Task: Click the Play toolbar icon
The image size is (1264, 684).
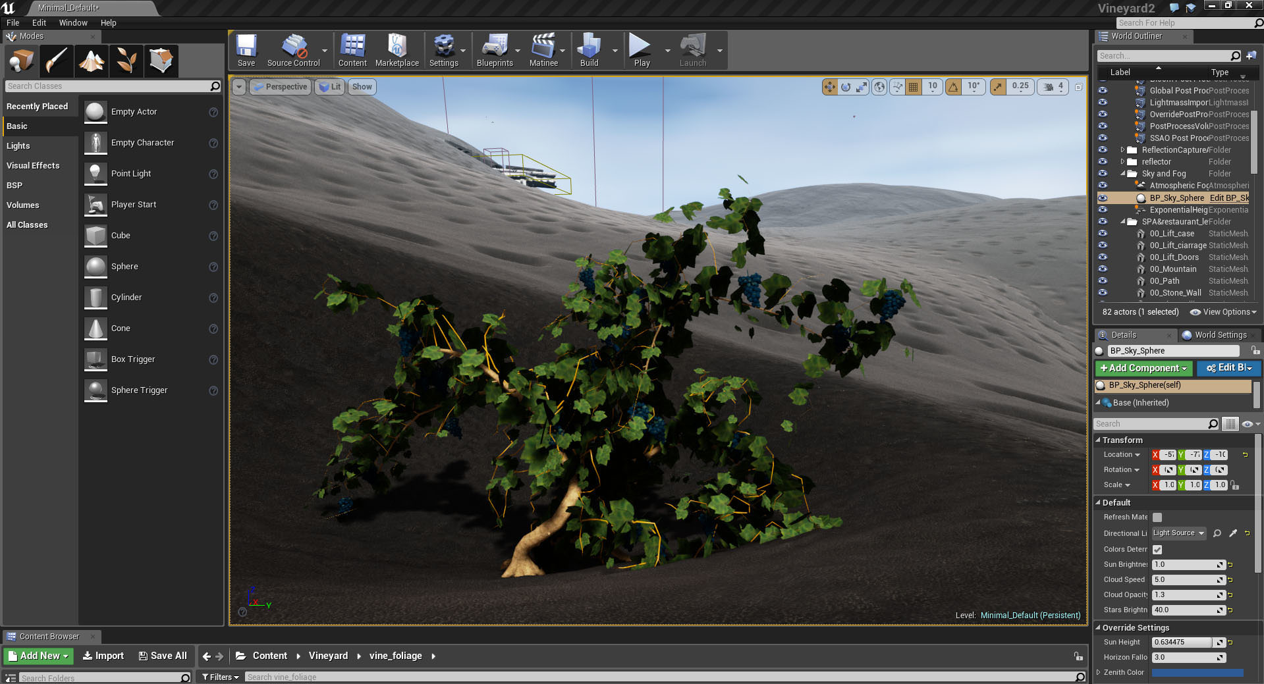Action: (x=642, y=50)
